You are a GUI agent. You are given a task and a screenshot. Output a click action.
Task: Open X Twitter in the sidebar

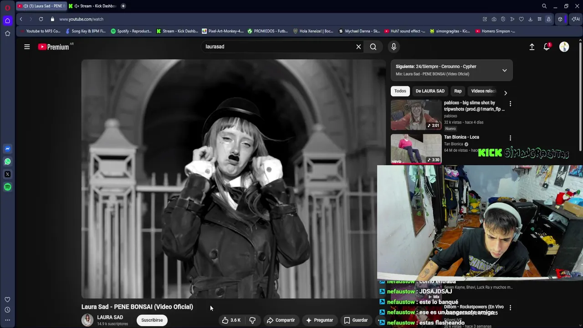[x=7, y=174]
